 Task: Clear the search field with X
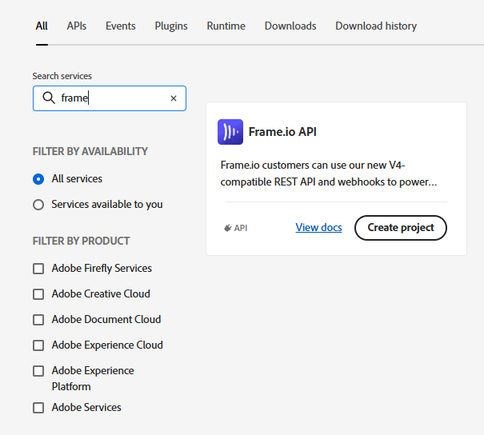(x=174, y=98)
